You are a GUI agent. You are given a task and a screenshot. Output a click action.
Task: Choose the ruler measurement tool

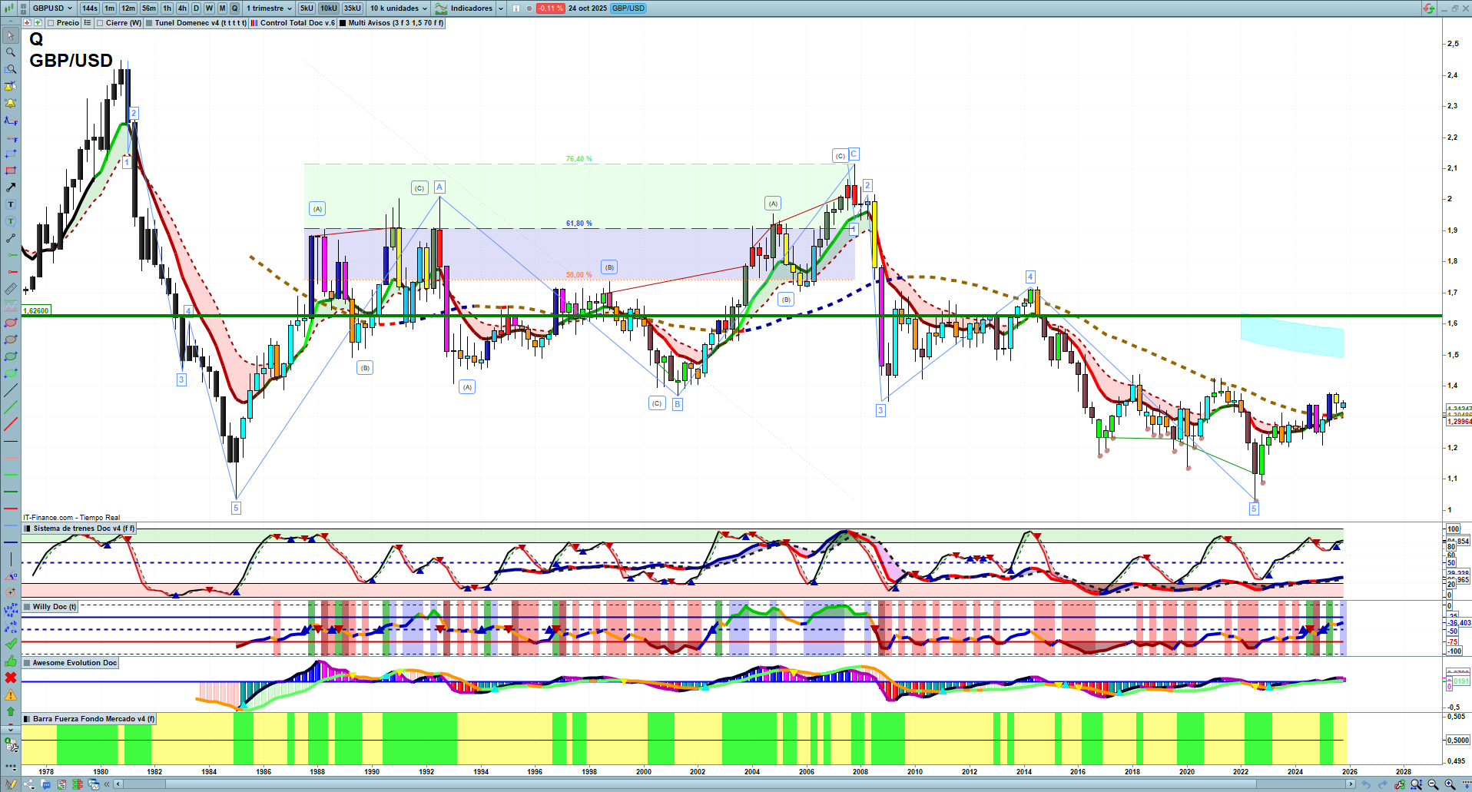[10, 289]
